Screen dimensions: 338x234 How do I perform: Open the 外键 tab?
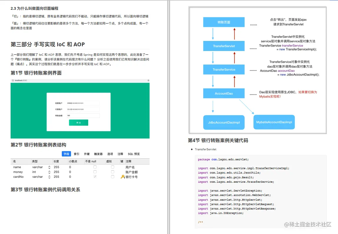point(87,154)
